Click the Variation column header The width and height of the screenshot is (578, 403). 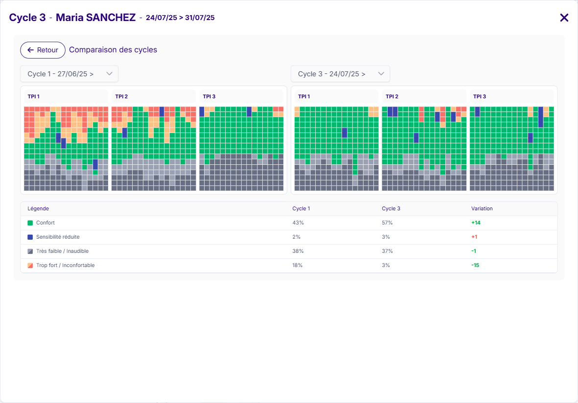pos(482,208)
